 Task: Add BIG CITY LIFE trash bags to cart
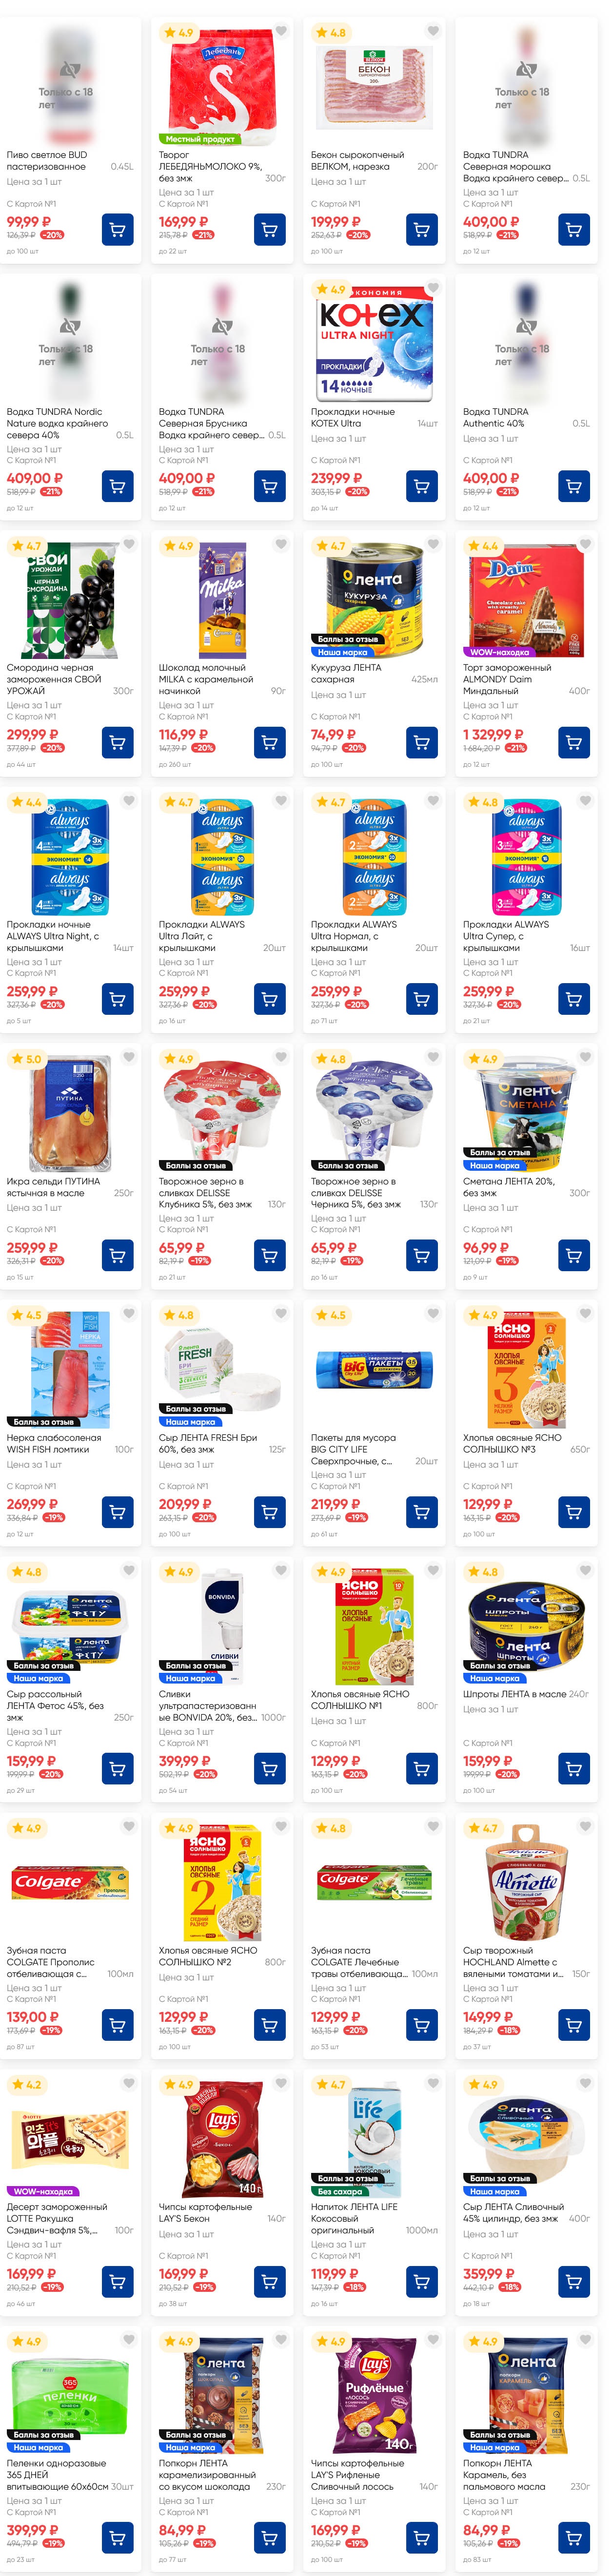[x=421, y=1511]
